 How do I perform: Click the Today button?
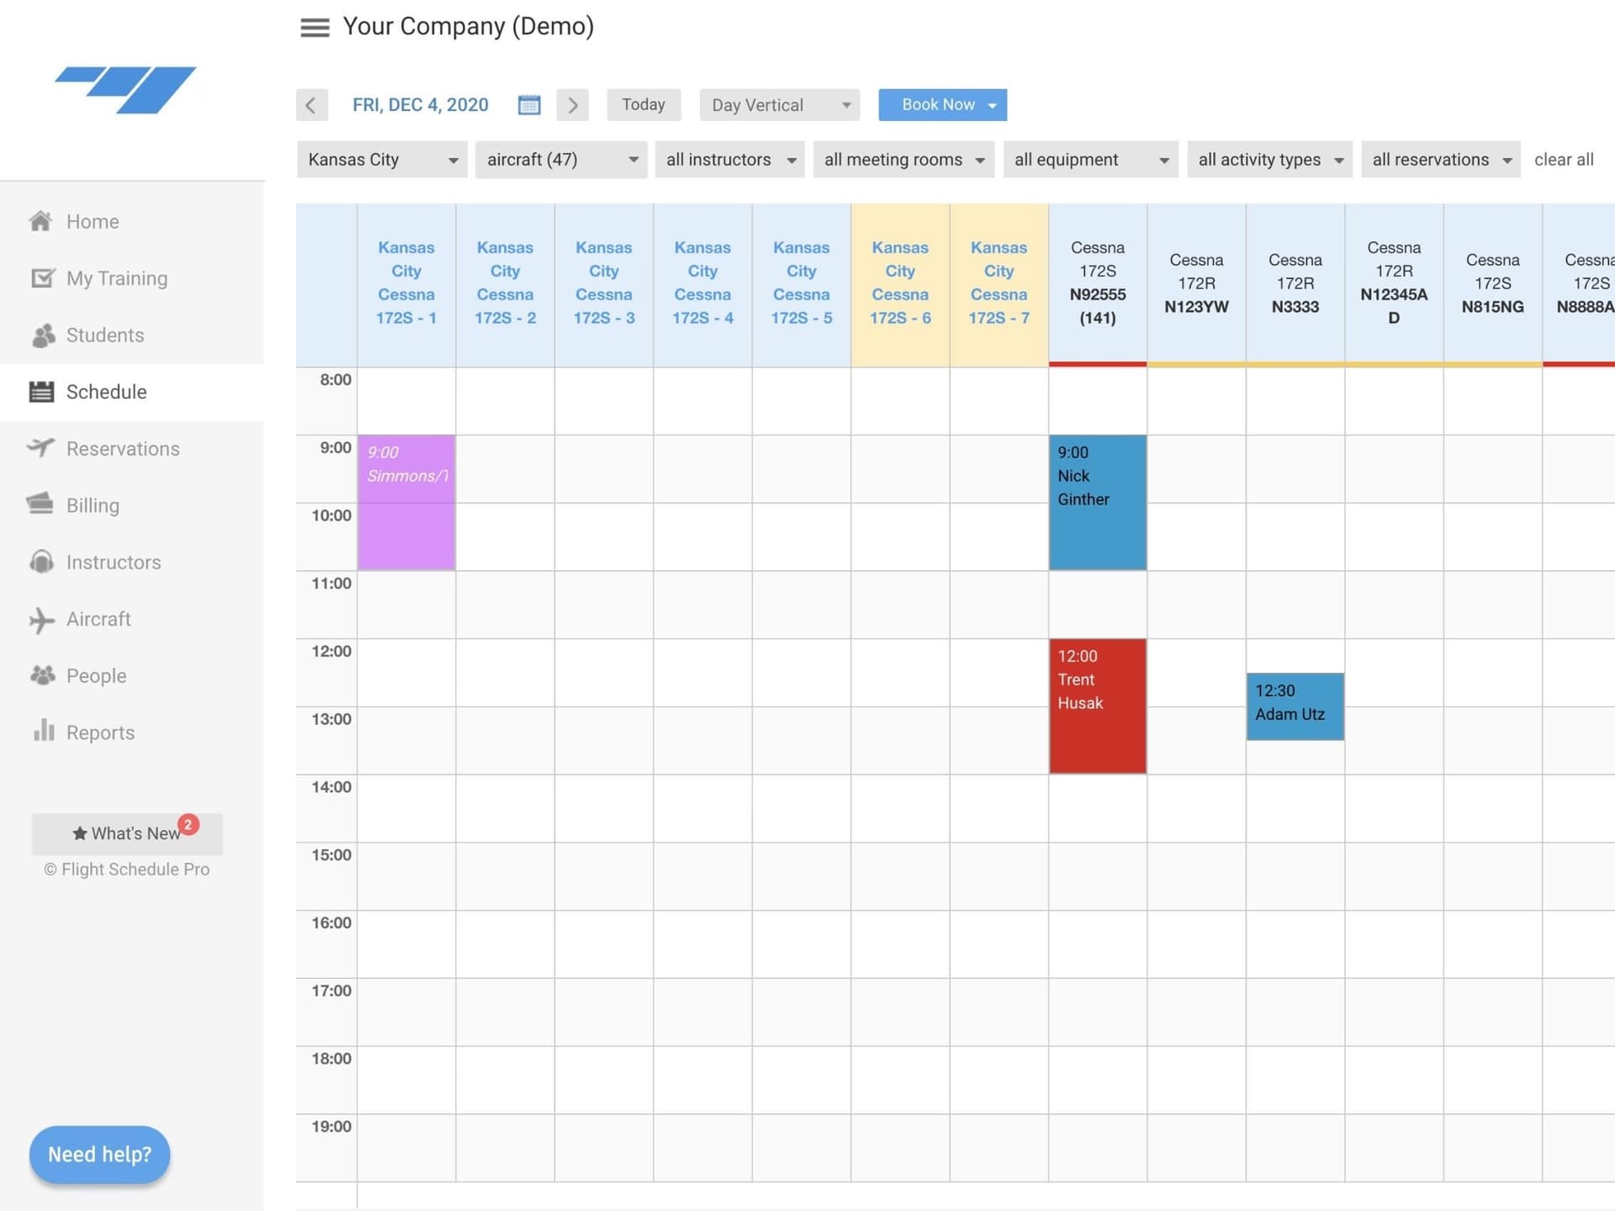643,105
